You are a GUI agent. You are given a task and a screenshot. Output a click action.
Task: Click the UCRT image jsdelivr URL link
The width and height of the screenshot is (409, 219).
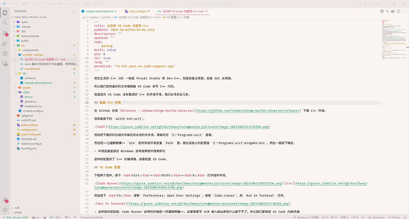pyautogui.click(x=188, y=127)
